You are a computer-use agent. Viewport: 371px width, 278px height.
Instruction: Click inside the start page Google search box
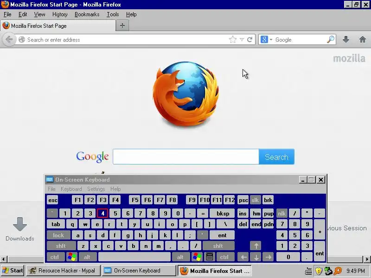(186, 157)
